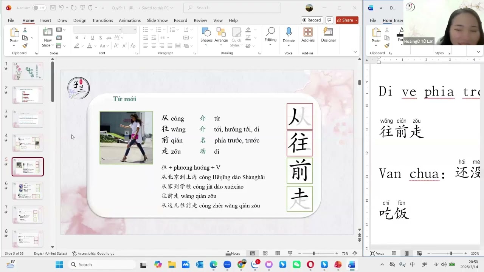This screenshot has width=484, height=272.
Task: Click the PowerPoint Search box
Action: (x=232, y=8)
